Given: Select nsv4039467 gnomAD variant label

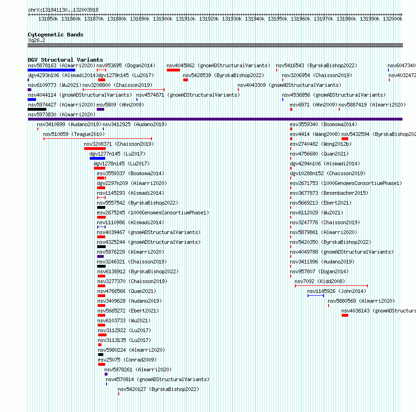Looking at the screenshot, I should [x=149, y=232].
